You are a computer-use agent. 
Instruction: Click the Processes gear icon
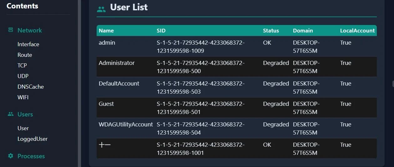coord(11,156)
